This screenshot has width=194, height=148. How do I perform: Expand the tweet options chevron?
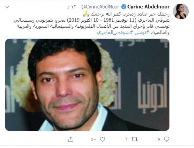7,7
